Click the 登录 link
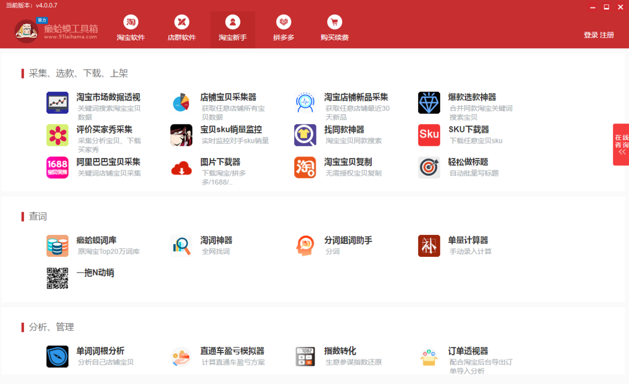 tap(591, 35)
